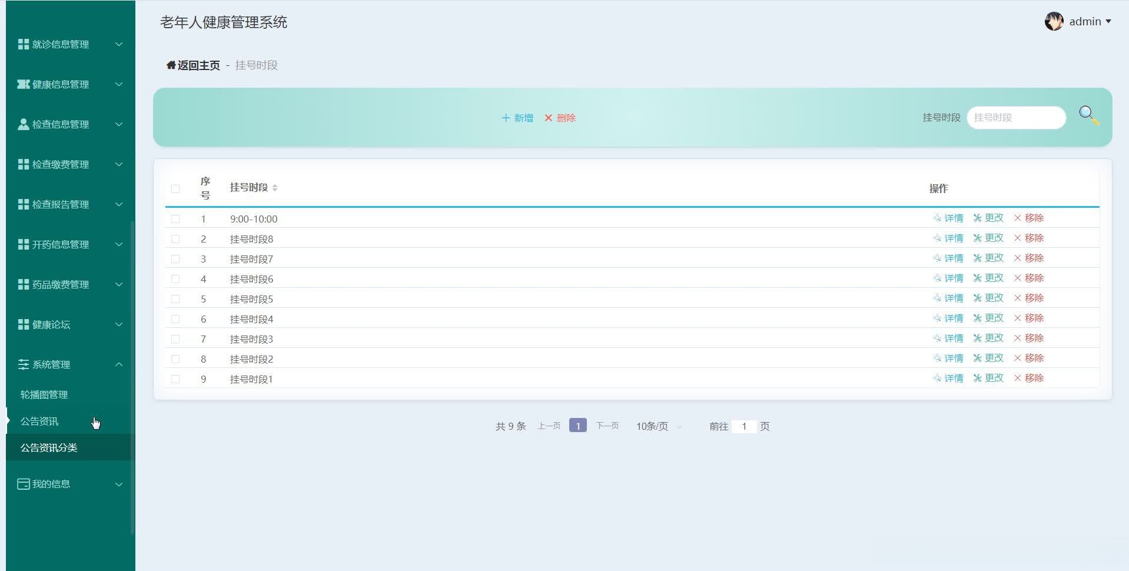The image size is (1129, 571).
Task: Open 公告资讯 in the sidebar
Action: 39,421
